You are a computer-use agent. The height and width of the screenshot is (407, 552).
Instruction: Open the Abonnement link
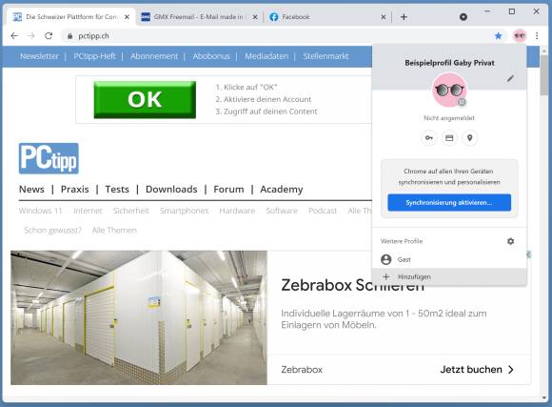[x=154, y=56]
